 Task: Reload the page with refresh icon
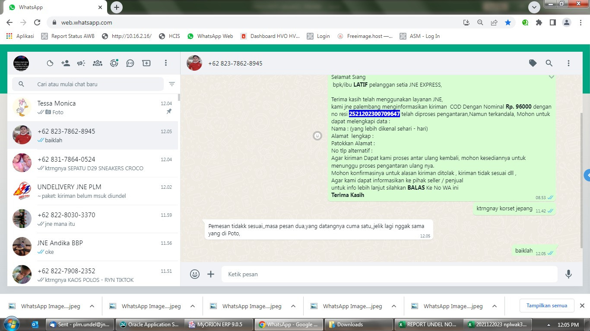(x=37, y=22)
